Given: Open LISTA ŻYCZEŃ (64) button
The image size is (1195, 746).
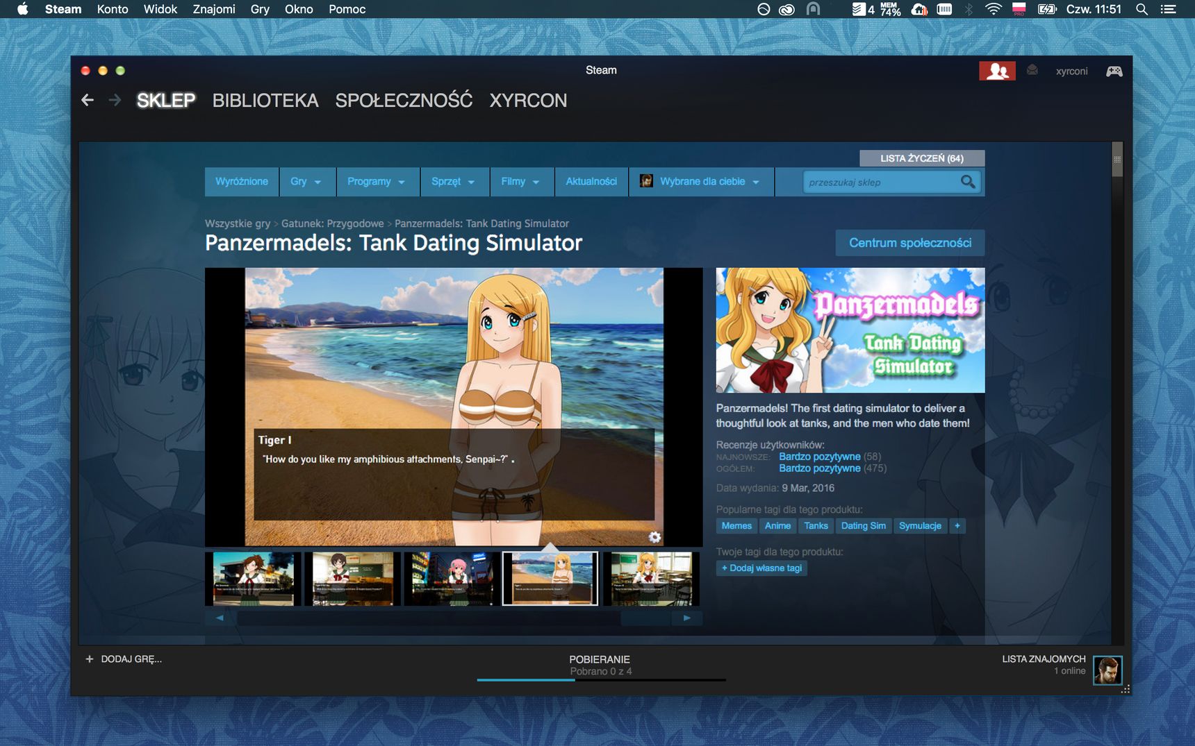Looking at the screenshot, I should click(922, 158).
